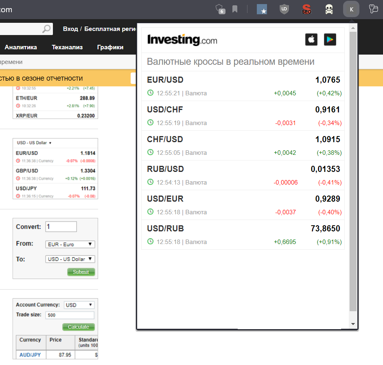Click the popup vertical scrollbar thumb
The width and height of the screenshot is (383, 365).
click(353, 171)
